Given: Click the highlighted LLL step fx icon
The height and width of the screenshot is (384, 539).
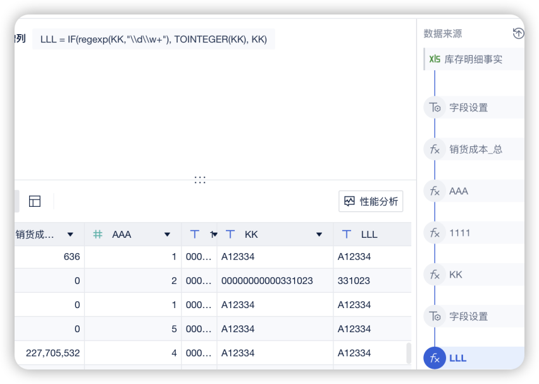Looking at the screenshot, I should click(x=435, y=358).
